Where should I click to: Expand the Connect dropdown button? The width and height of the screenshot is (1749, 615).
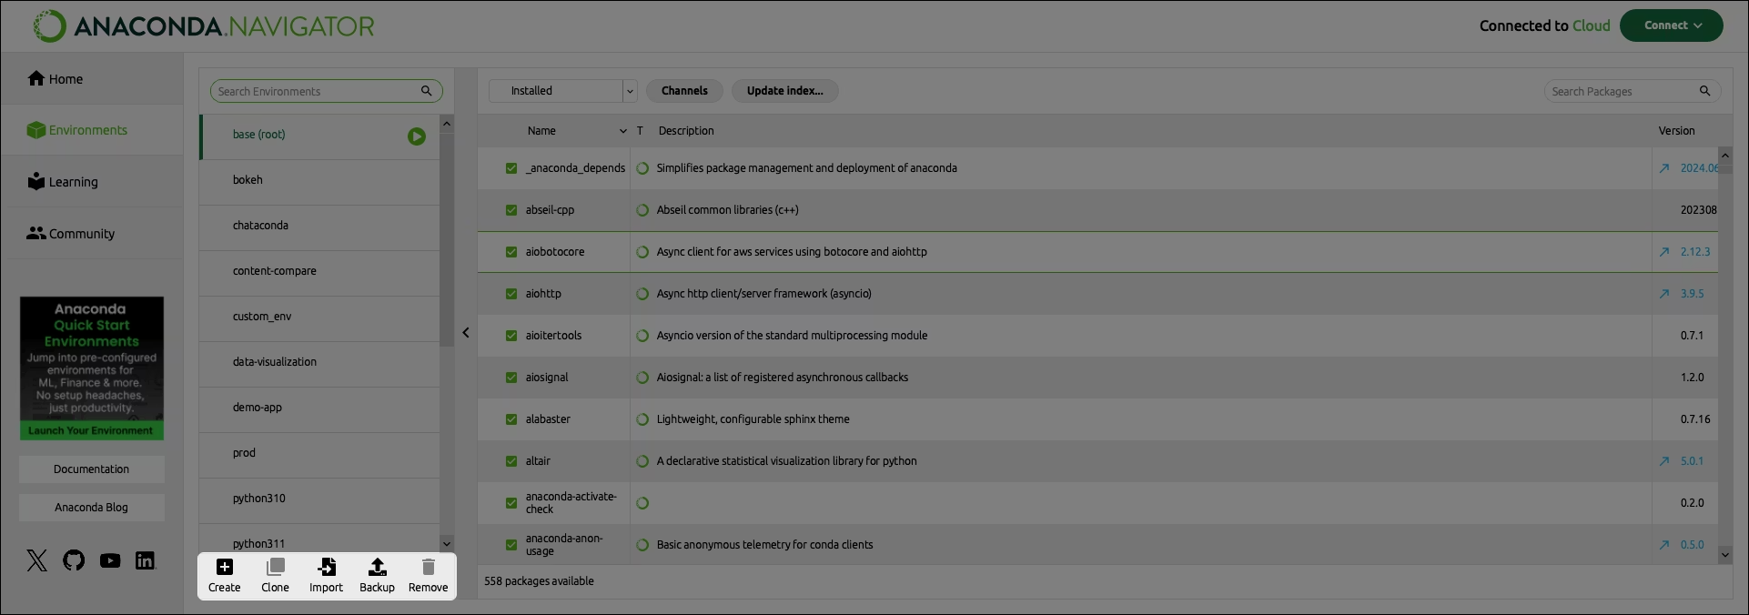[1671, 25]
